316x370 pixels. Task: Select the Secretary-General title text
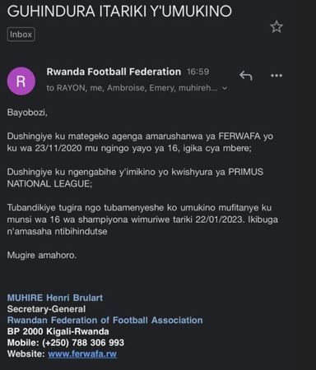(x=46, y=309)
